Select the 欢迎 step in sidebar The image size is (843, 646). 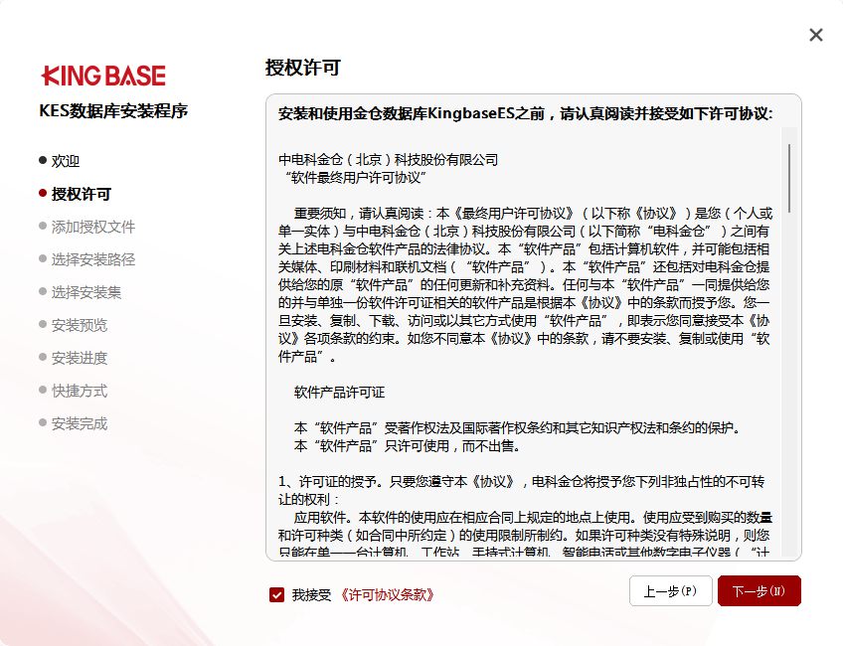[65, 161]
